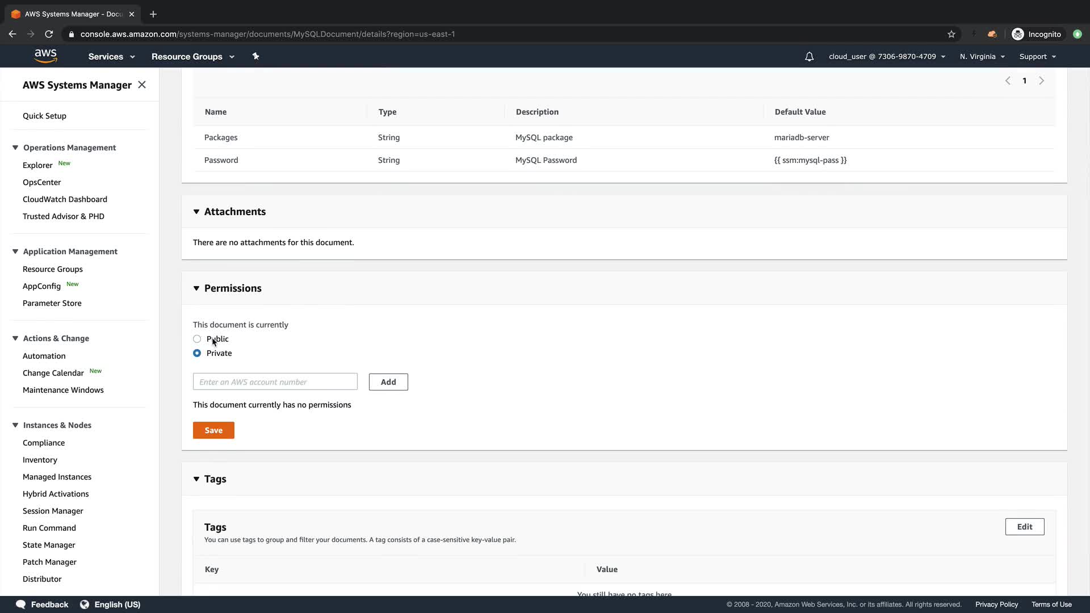1090x613 pixels.
Task: Click the Feedback speech bubble icon
Action: pyautogui.click(x=21, y=604)
